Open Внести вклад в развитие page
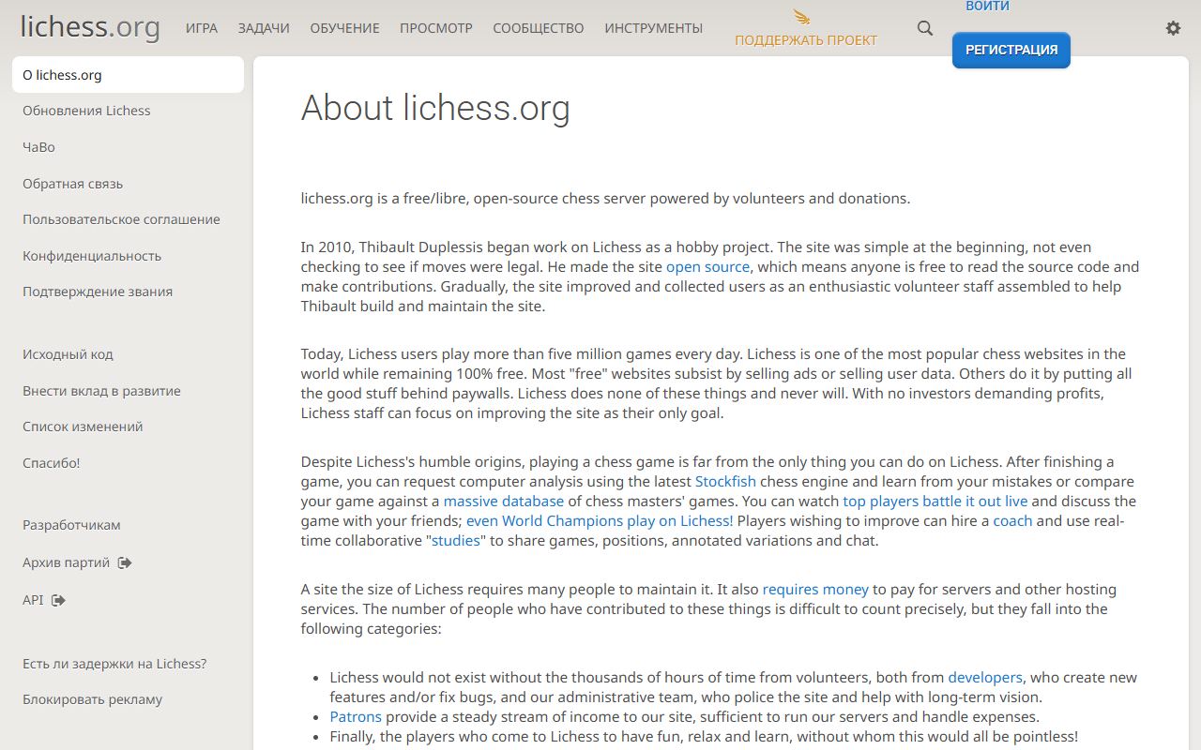Screen dimensions: 1201x750 (101, 391)
